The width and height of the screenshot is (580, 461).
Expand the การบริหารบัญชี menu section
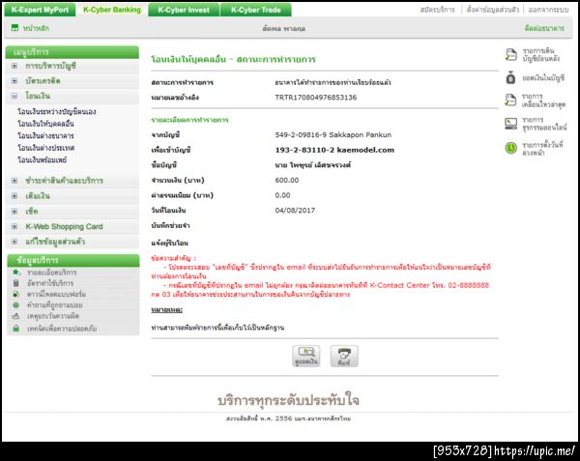click(x=14, y=66)
